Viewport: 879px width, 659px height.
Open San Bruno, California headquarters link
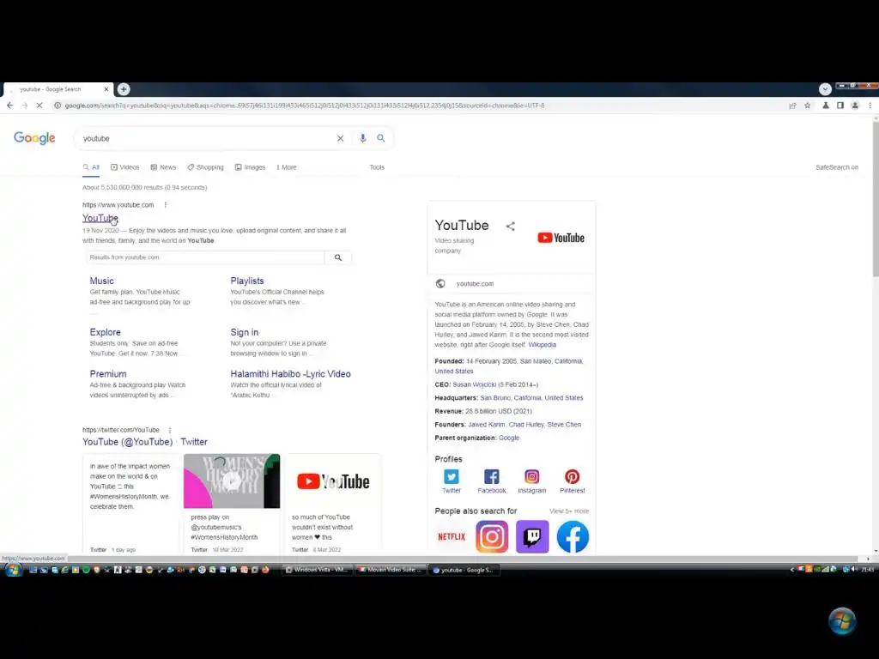(531, 398)
